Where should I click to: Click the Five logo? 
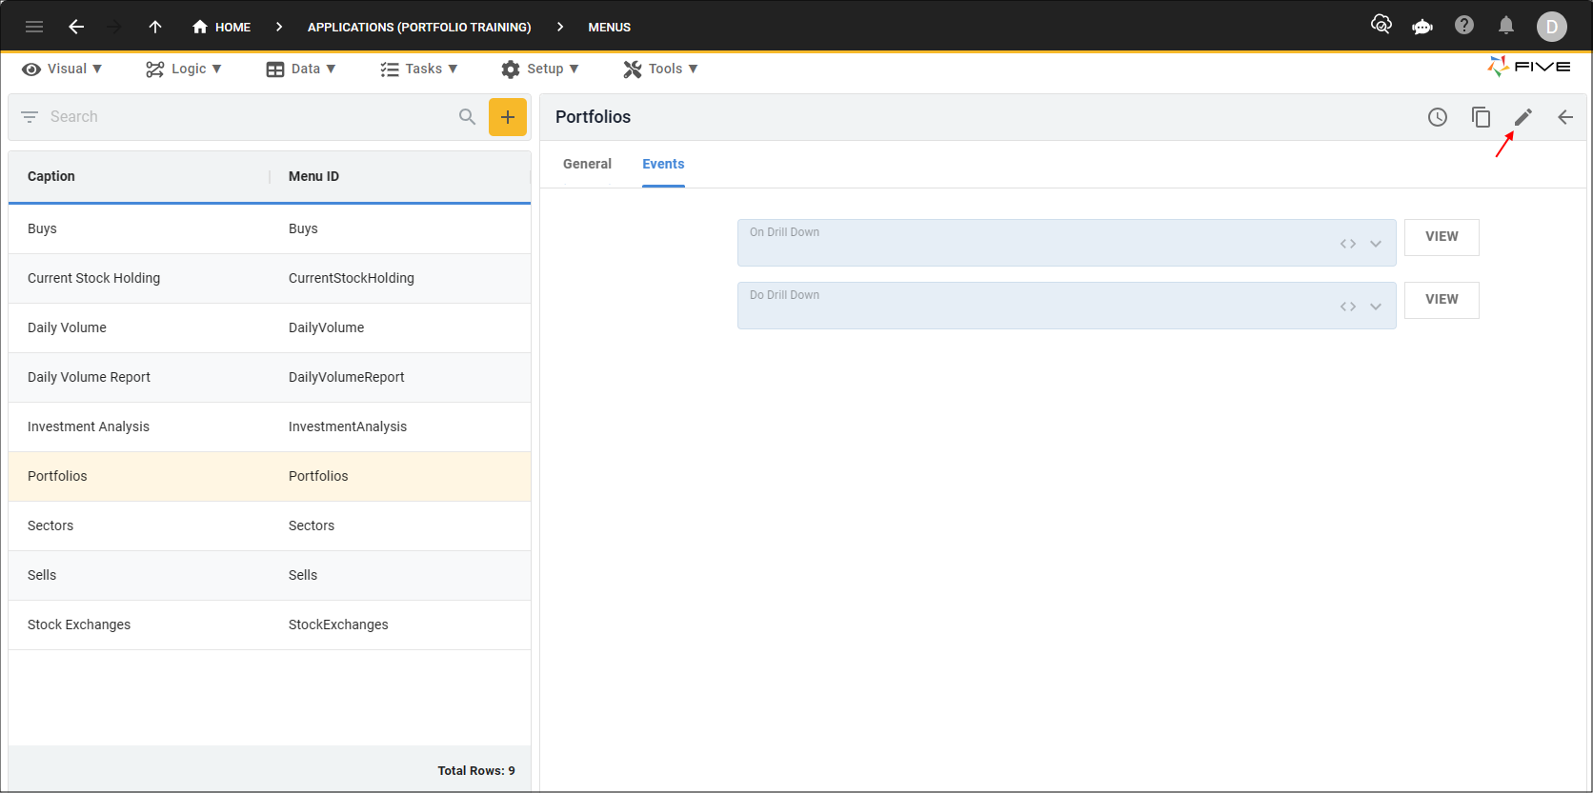pyautogui.click(x=1529, y=67)
